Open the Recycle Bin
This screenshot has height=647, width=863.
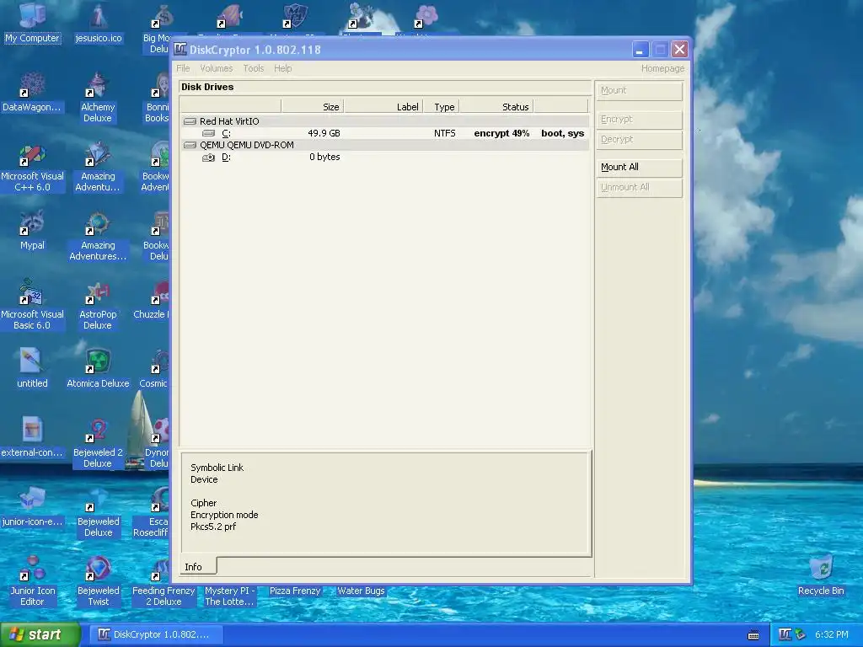[821, 575]
